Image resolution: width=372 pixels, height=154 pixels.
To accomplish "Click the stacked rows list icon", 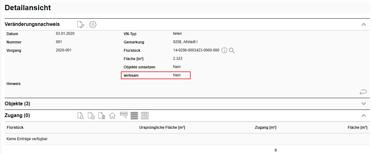I will 134,116.
